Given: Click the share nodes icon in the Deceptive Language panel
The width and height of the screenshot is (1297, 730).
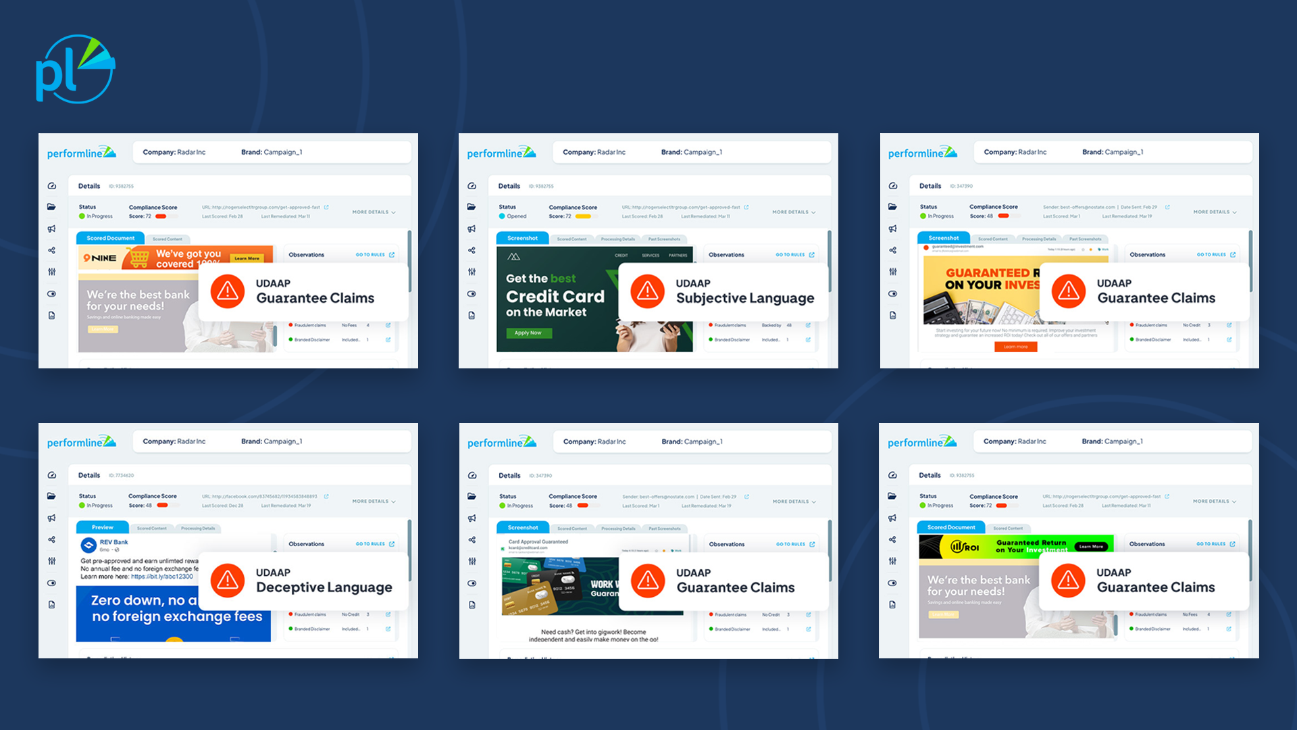Looking at the screenshot, I should click(x=52, y=539).
